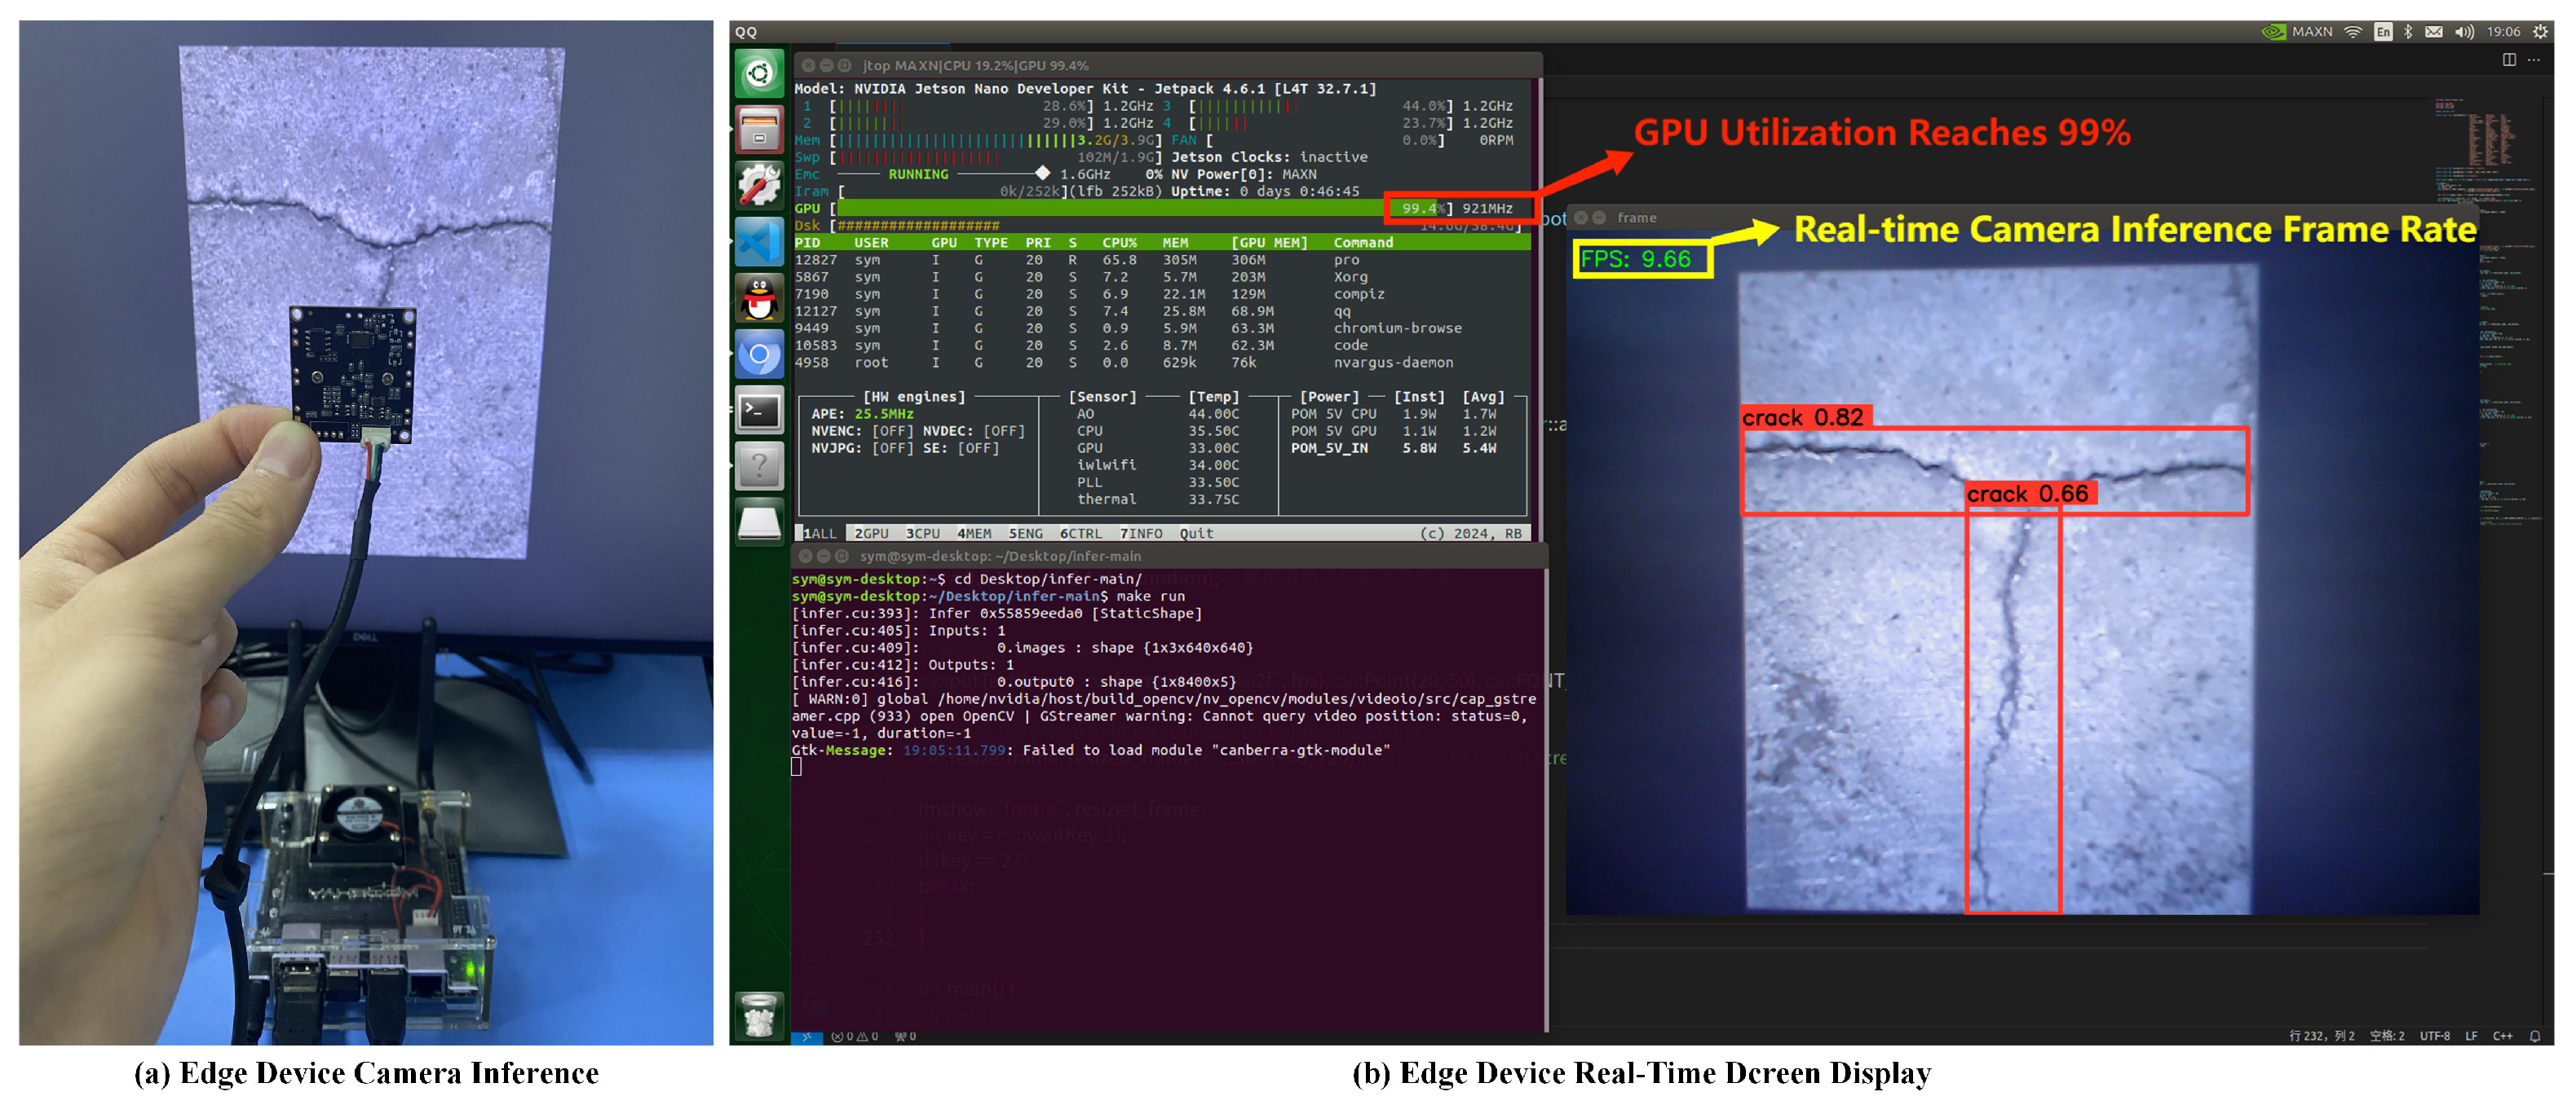This screenshot has height=1105, width=2576.
Task: Switch to the 2GPU tab in jtop
Action: [x=871, y=534]
